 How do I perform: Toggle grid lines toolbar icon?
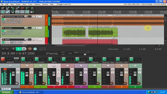tap(22, 12)
